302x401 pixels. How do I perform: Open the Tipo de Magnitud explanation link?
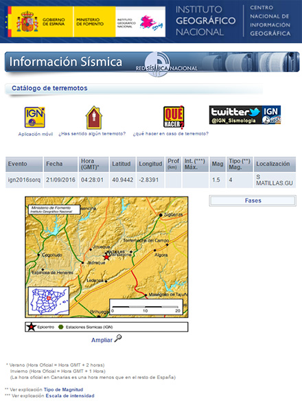click(63, 389)
